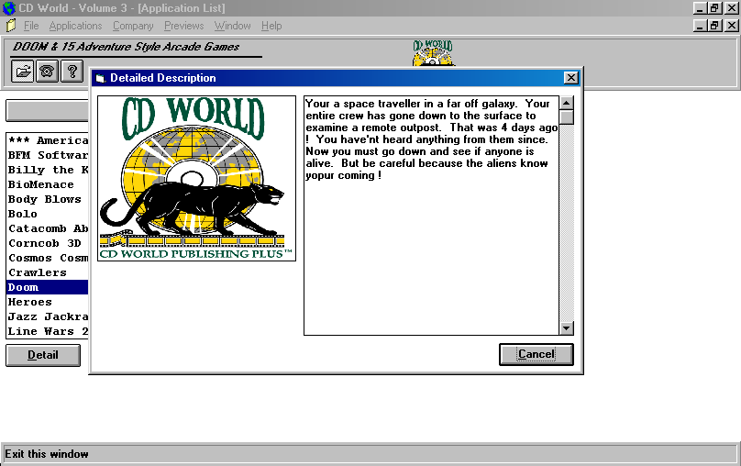Click the description scrollbar down arrow
Screen dimensions: 741x466
(566, 327)
